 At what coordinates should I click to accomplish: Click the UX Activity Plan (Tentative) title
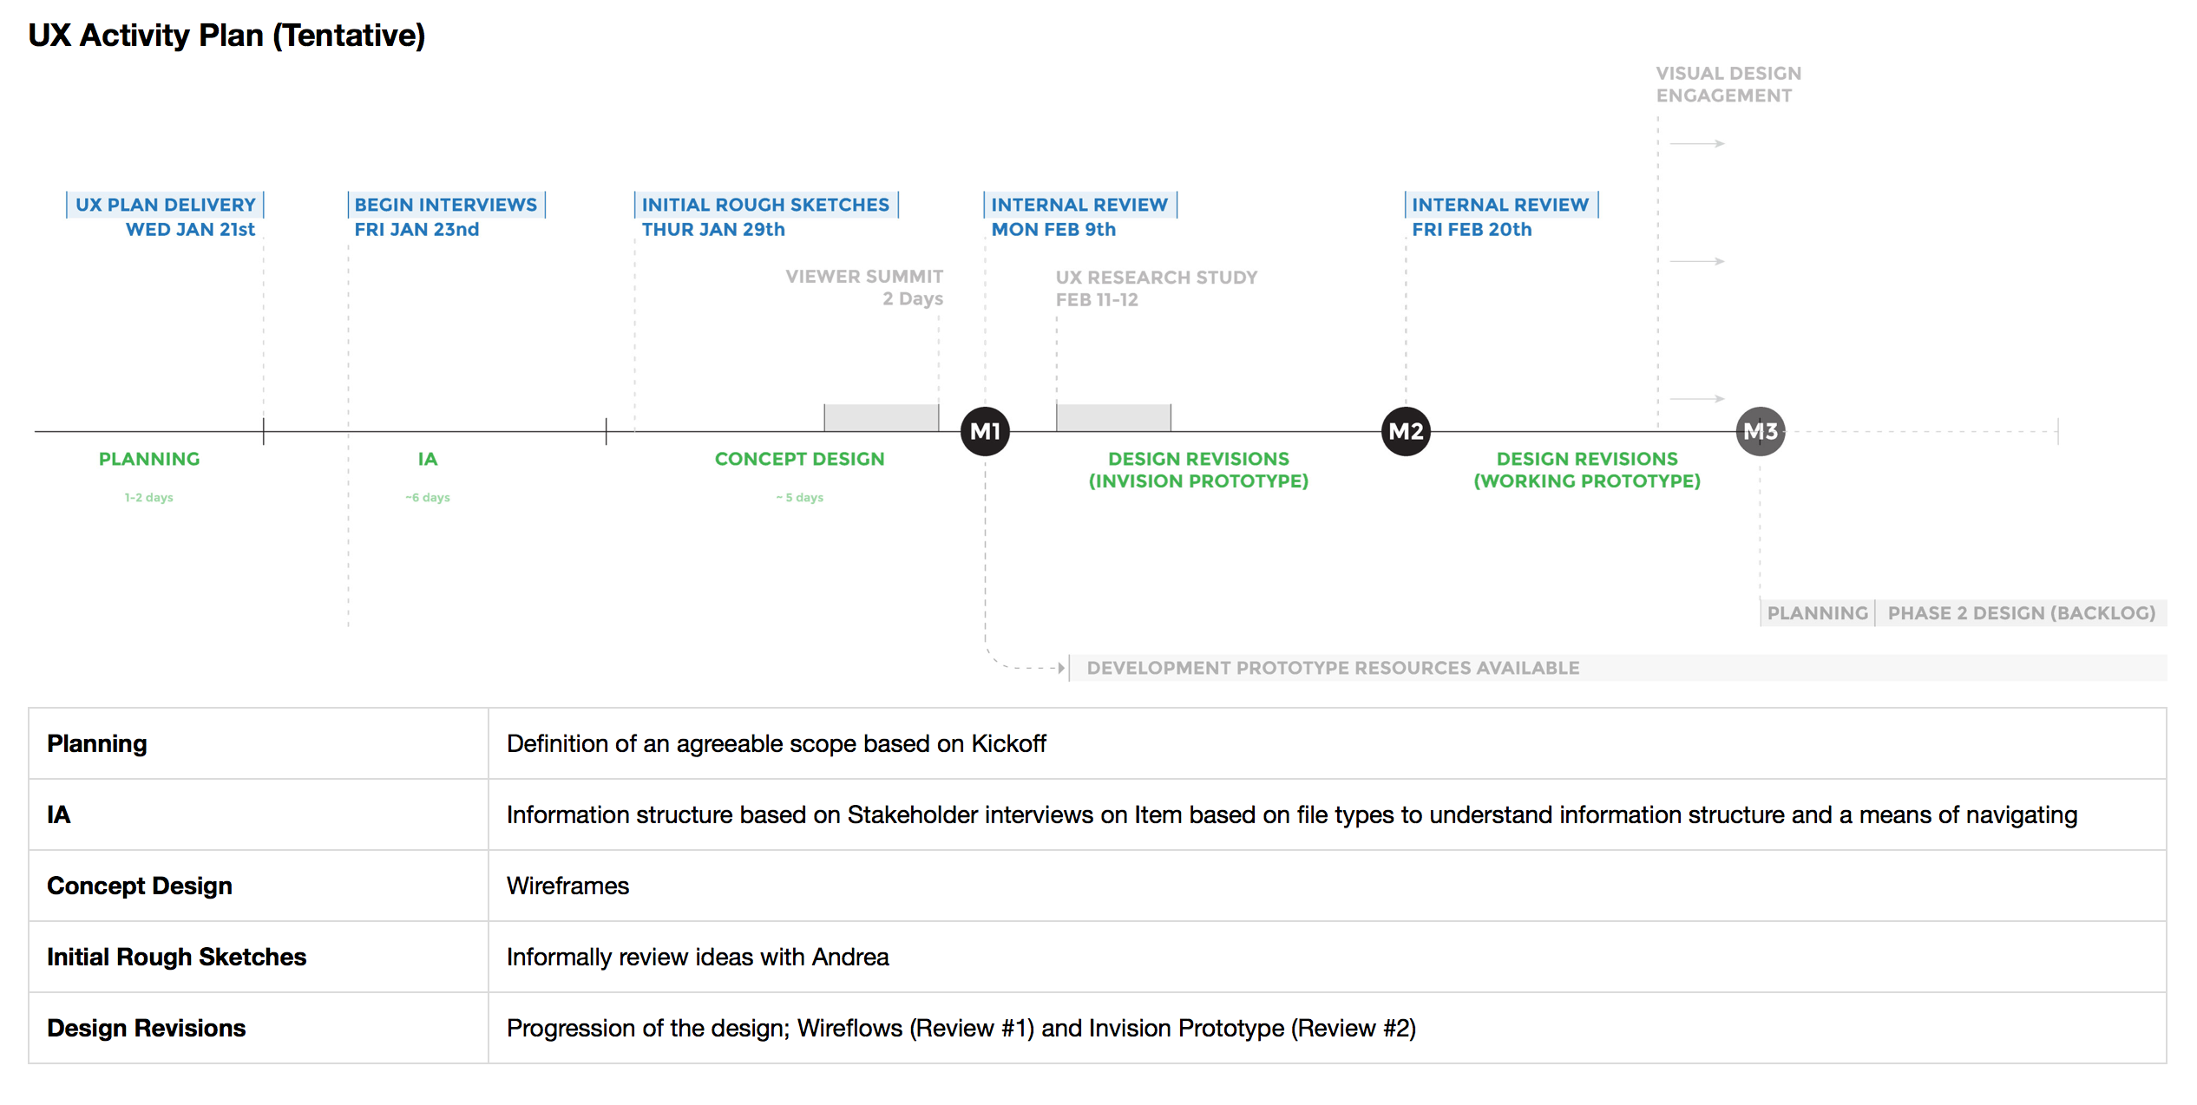coord(226,36)
